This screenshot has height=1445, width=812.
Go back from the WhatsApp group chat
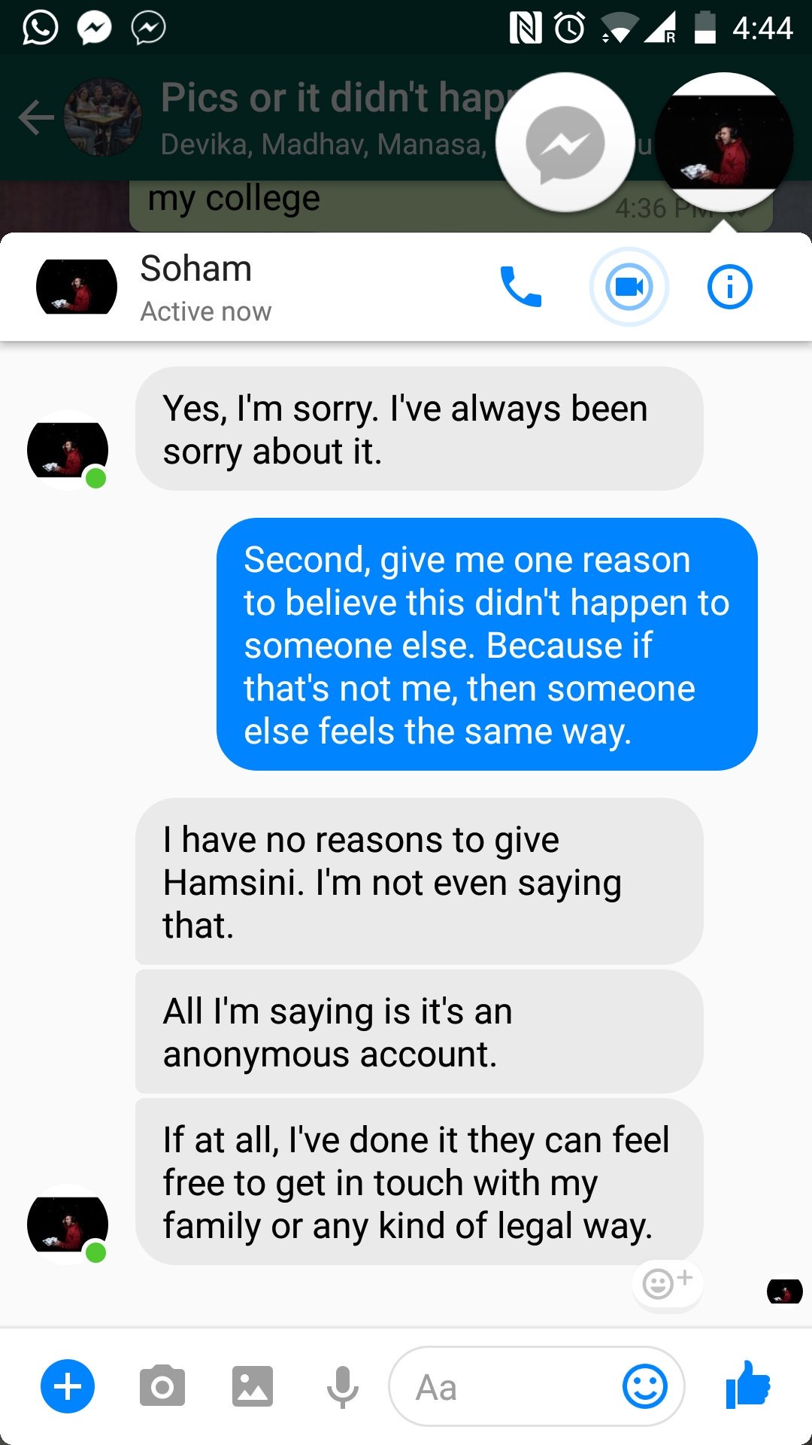point(35,118)
